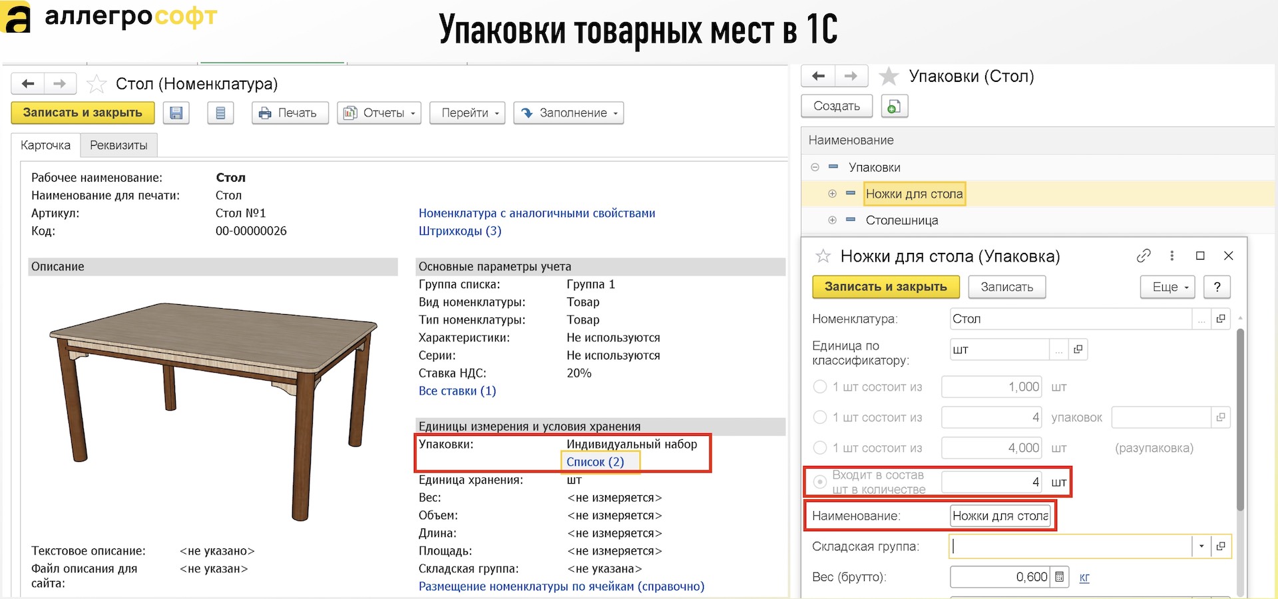Open the Список (2) packaging link
This screenshot has height=599, width=1278.
point(596,462)
